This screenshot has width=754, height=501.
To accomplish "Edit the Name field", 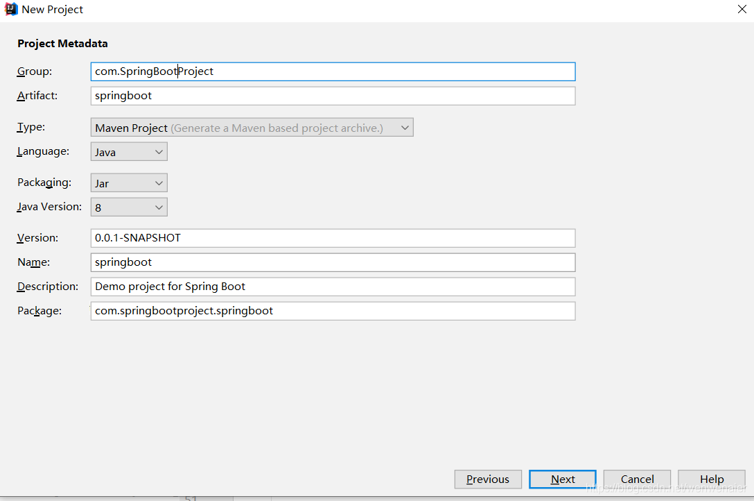I will 333,262.
